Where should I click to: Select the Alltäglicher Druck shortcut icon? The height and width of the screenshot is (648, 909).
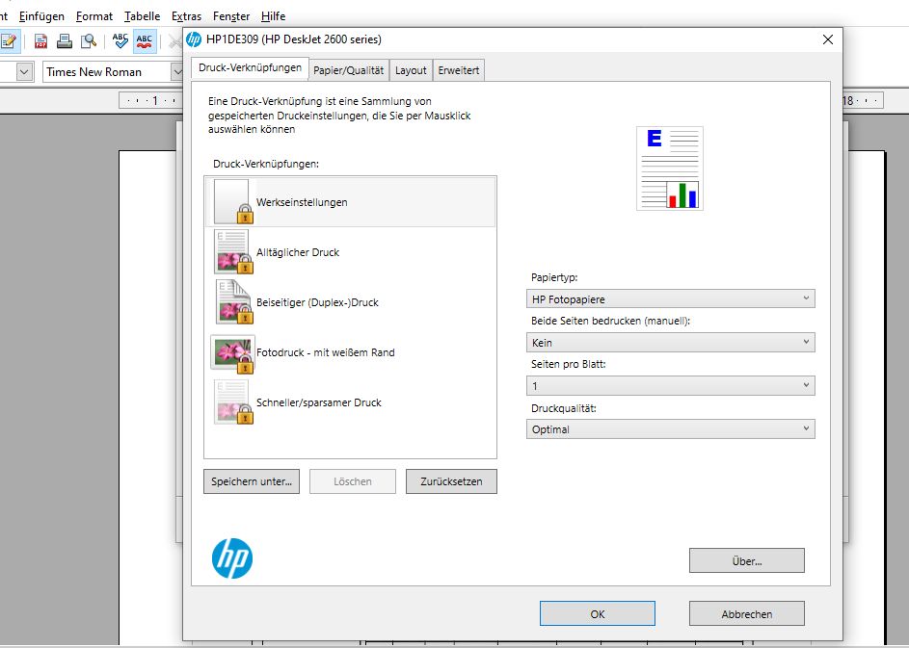coord(233,251)
